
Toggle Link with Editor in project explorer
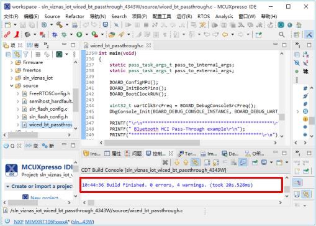(x=17, y=55)
